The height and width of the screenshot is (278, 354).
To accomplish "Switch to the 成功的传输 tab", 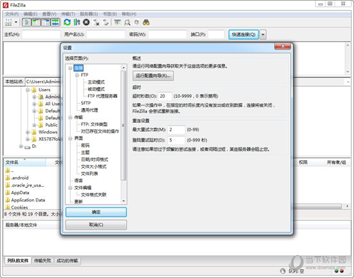I will pyautogui.click(x=67, y=261).
